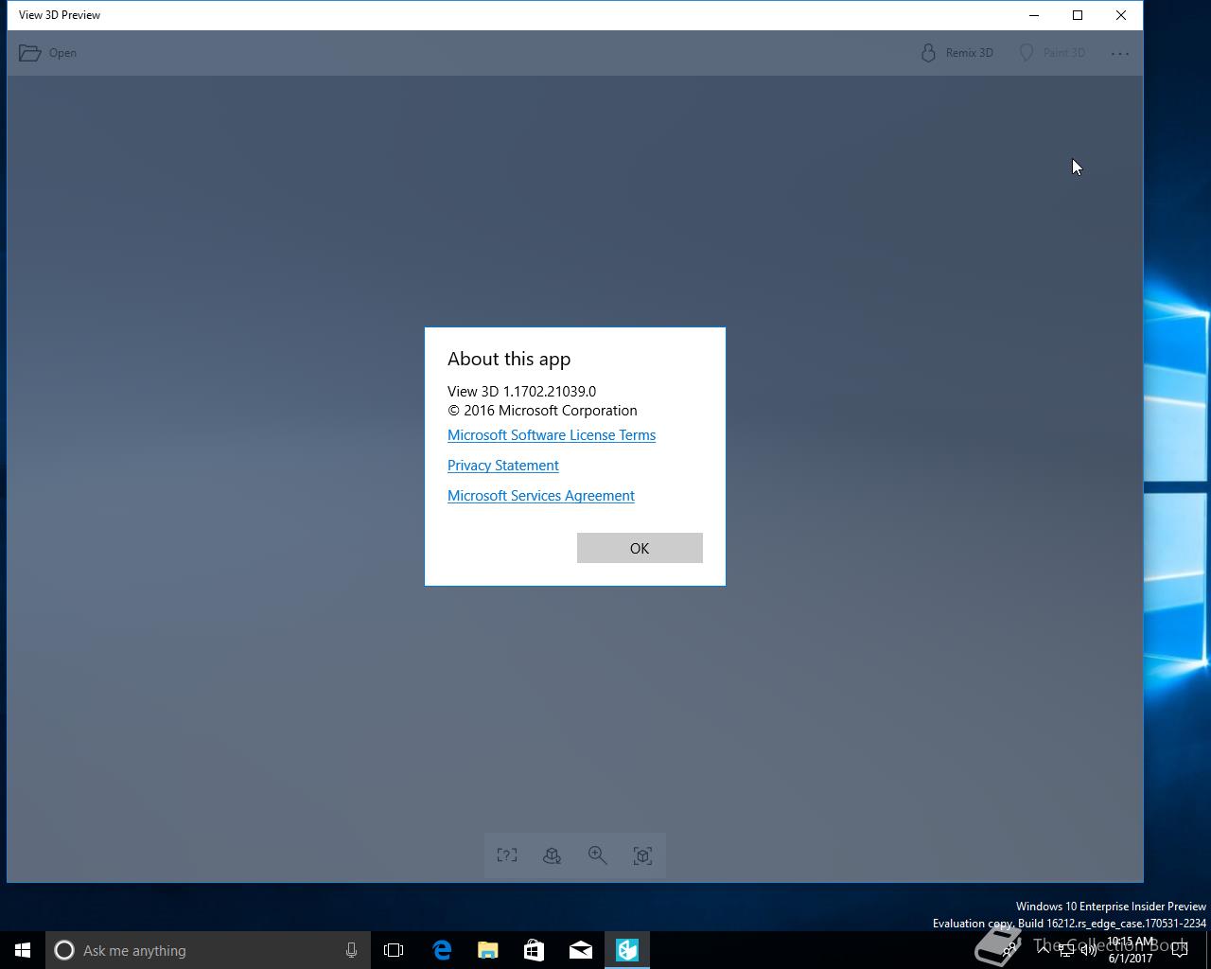Open Microsoft Services Agreement link
The height and width of the screenshot is (969, 1211).
[x=541, y=496]
